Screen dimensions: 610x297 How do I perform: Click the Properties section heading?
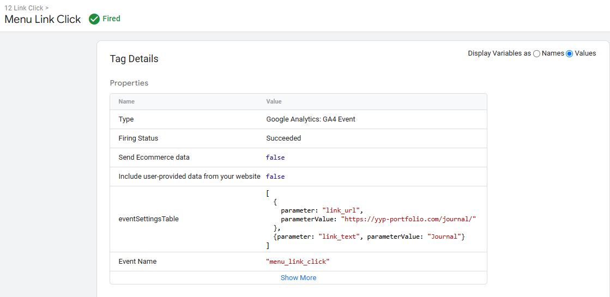tap(129, 83)
